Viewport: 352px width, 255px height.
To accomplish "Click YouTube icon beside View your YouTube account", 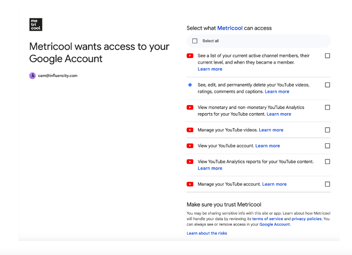I will tap(190, 146).
